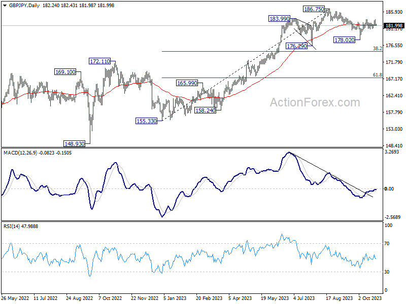Viewport: 406px width, 304px height.
Task: Select the 176.290 price label
Action: (x=297, y=46)
